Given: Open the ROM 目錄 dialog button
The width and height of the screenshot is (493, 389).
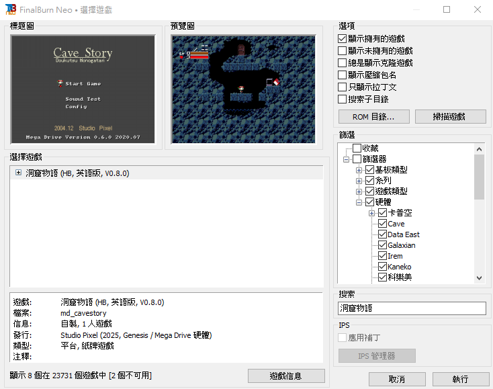Looking at the screenshot, I should pos(374,117).
